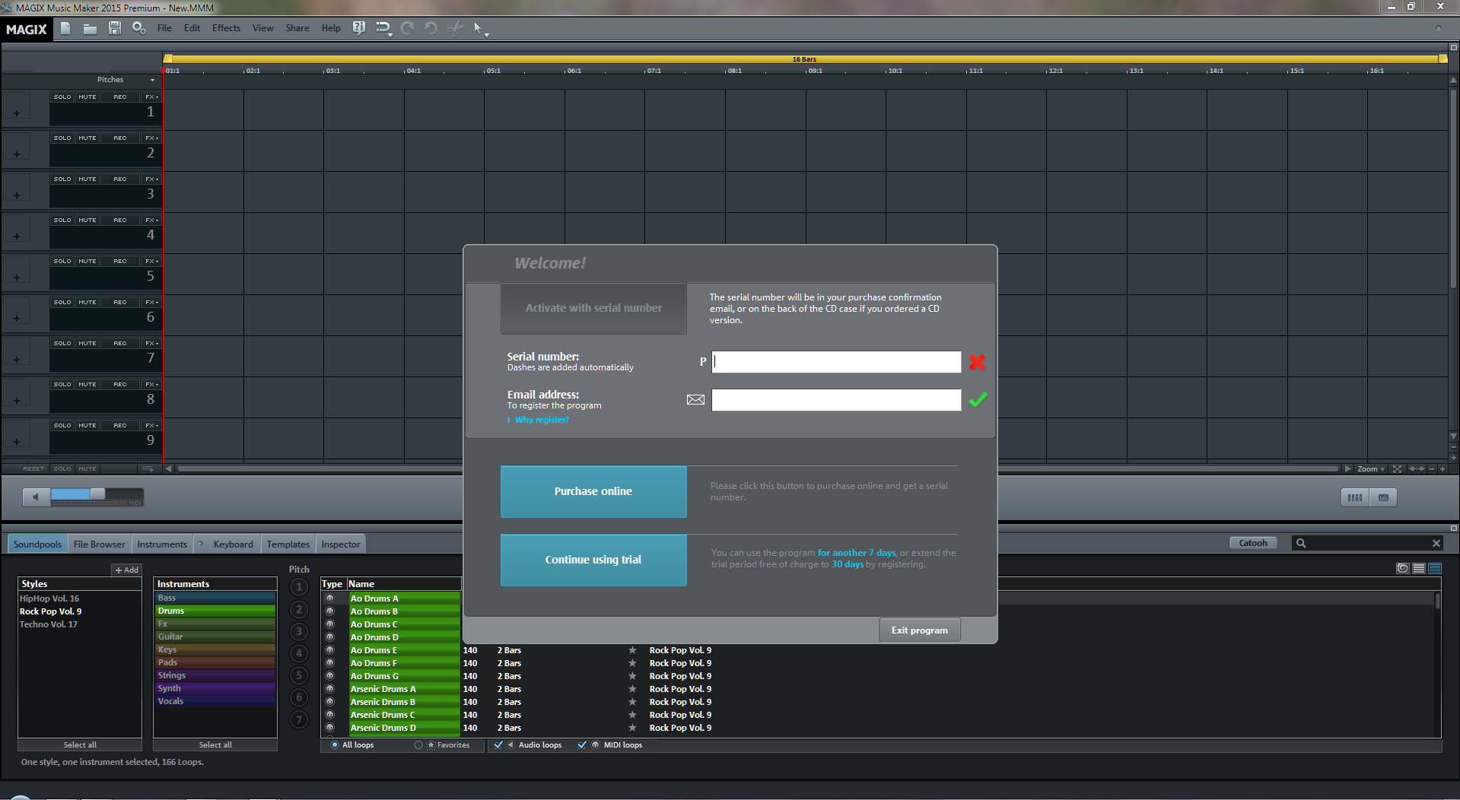Click the Bass instrument color bar
This screenshot has width=1460, height=800.
(215, 598)
